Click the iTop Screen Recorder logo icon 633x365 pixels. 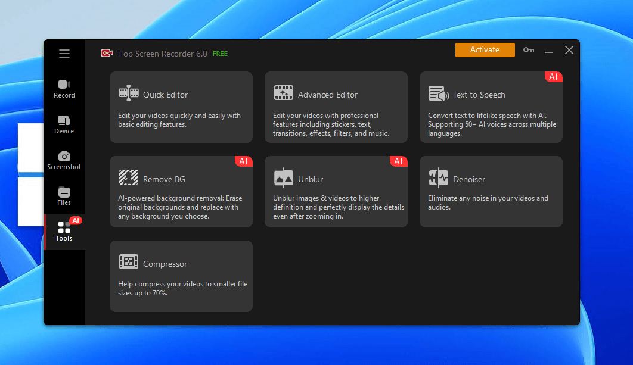point(107,53)
